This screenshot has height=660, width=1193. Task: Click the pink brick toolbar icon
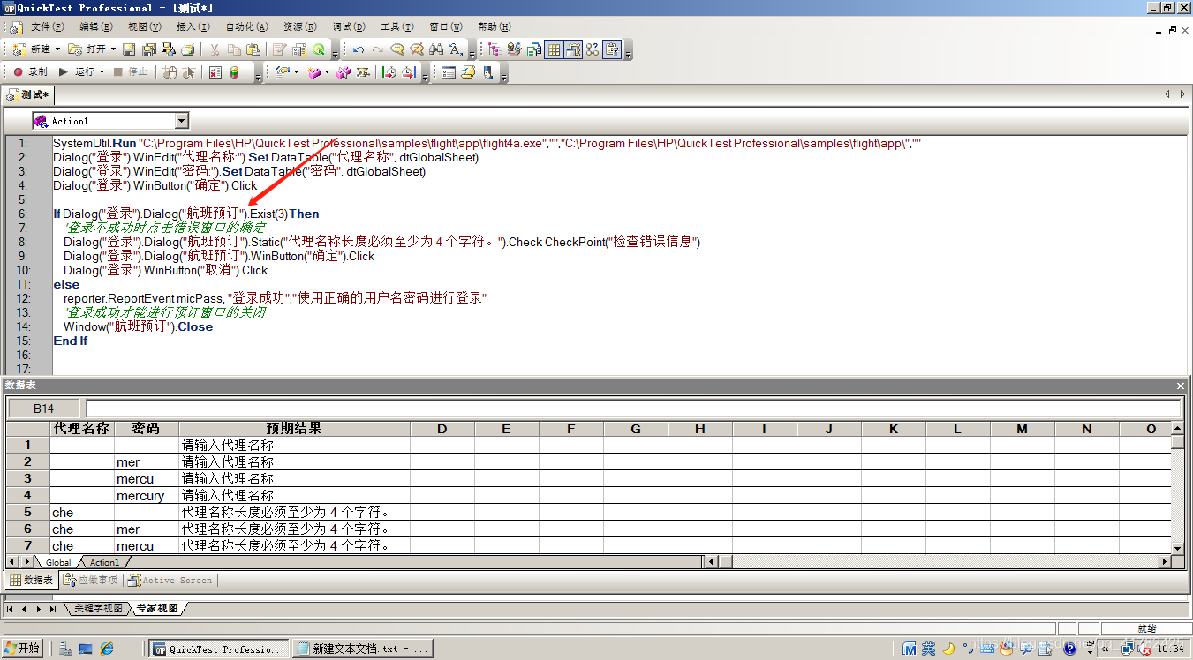coord(313,72)
